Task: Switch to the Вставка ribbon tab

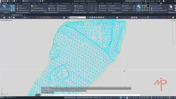Action: [11, 3]
